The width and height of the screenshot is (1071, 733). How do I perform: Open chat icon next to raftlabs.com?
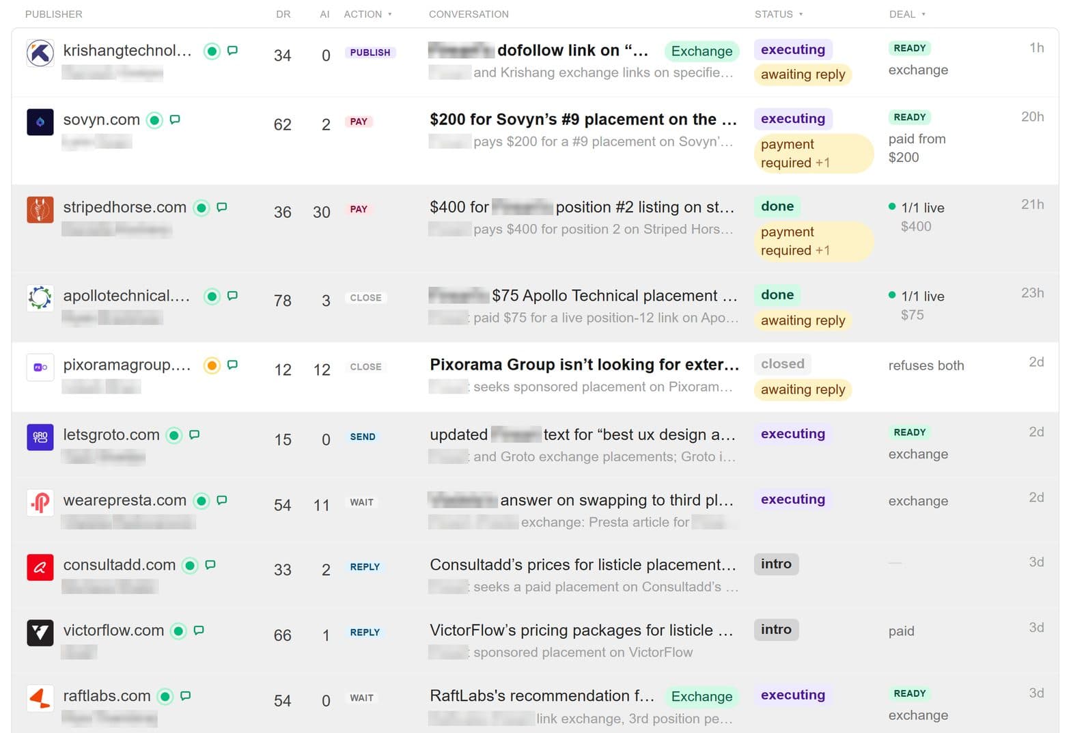pyautogui.click(x=185, y=696)
